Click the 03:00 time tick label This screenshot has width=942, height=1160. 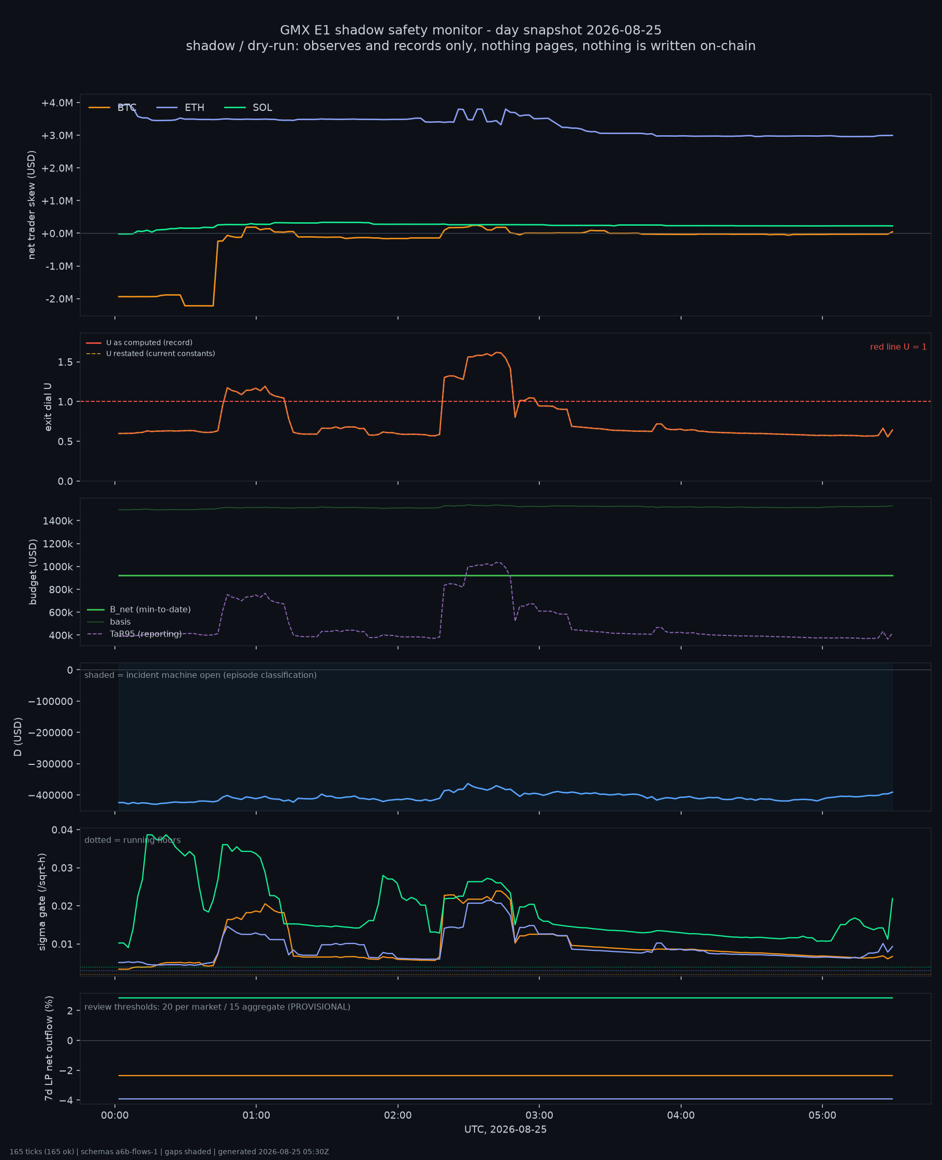click(x=539, y=1115)
